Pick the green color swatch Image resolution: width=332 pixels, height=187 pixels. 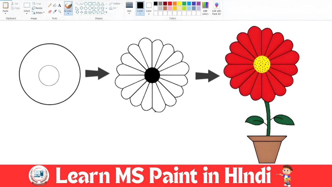click(x=184, y=4)
